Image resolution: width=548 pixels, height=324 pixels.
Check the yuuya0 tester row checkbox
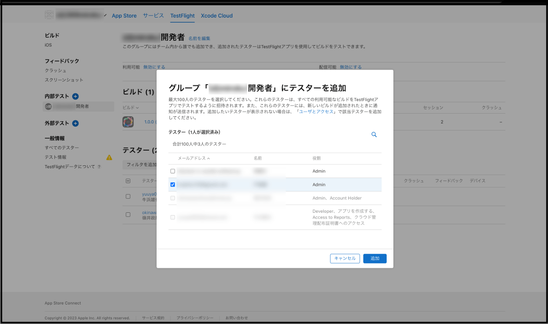point(128,196)
